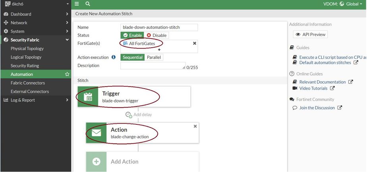
Task: Click the Add delay clock icon
Action: tap(128, 115)
